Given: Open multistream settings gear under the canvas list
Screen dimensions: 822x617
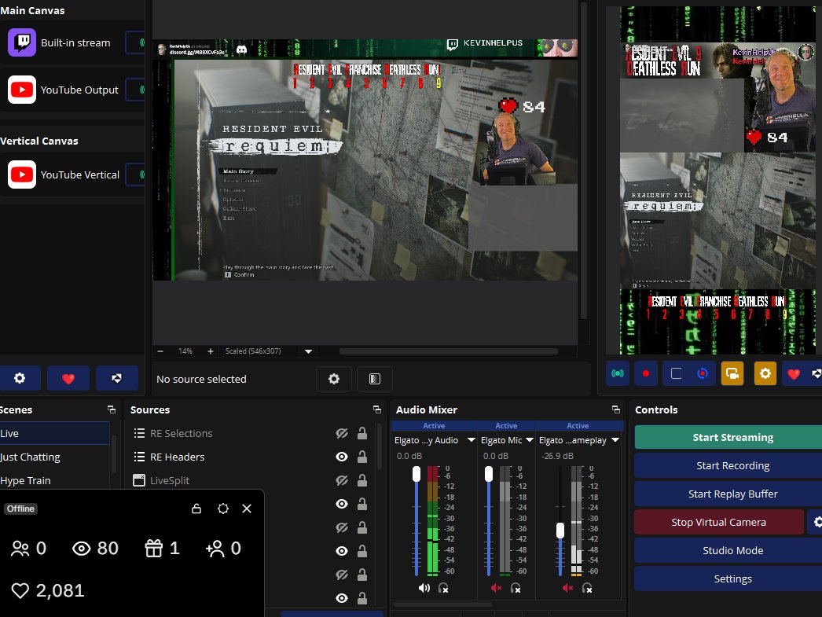Looking at the screenshot, I should pyautogui.click(x=20, y=378).
